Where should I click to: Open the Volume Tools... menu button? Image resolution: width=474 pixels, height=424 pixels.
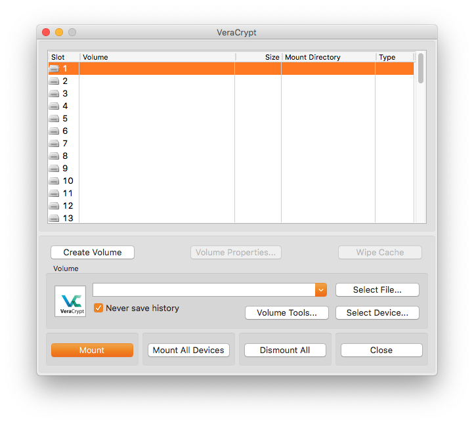coord(287,313)
